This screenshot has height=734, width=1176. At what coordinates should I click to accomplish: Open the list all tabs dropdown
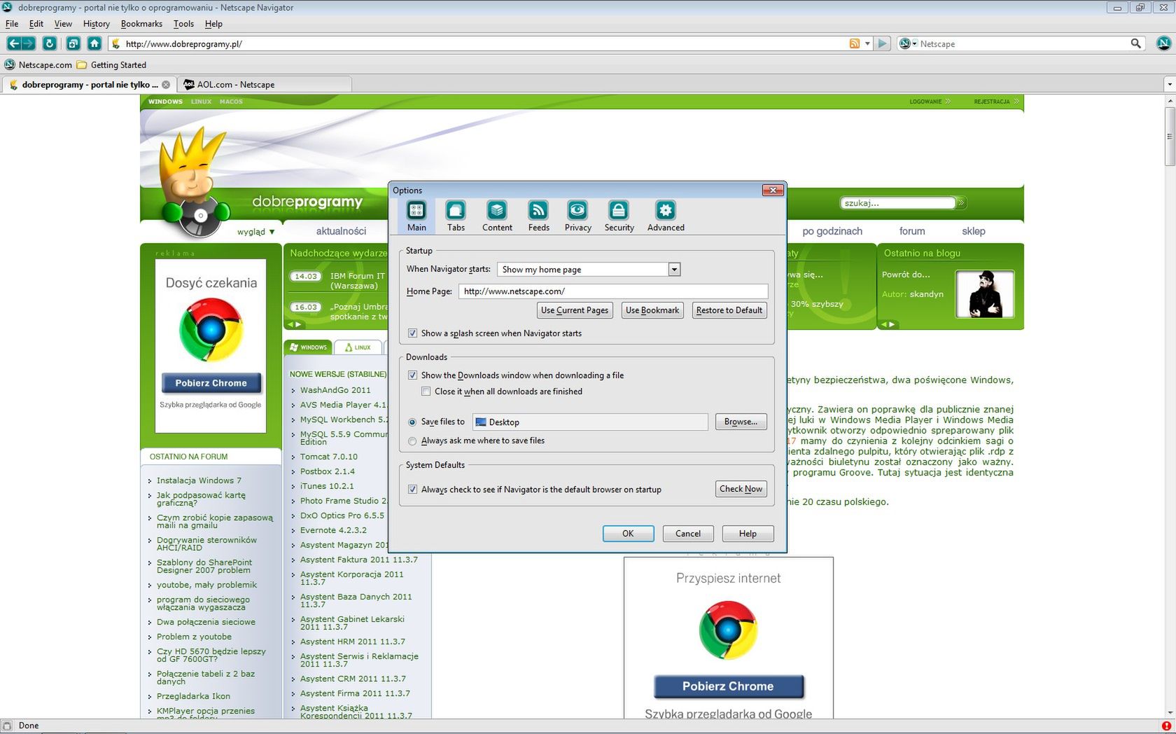(x=1169, y=85)
